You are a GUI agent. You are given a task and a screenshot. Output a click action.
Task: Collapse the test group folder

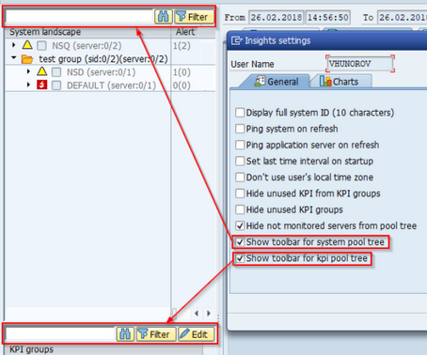[x=14, y=58]
